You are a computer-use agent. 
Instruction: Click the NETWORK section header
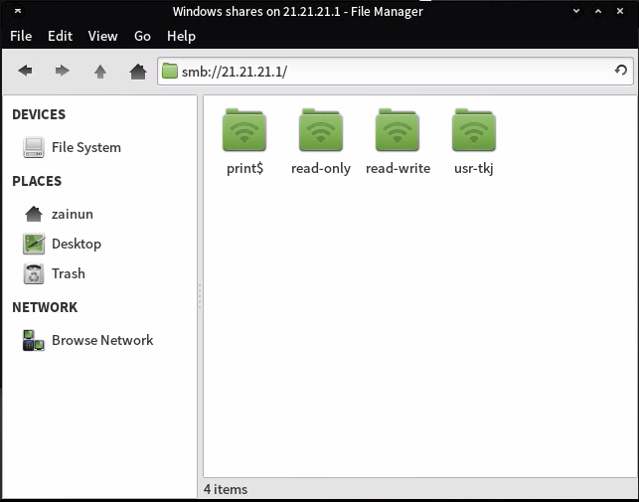45,307
